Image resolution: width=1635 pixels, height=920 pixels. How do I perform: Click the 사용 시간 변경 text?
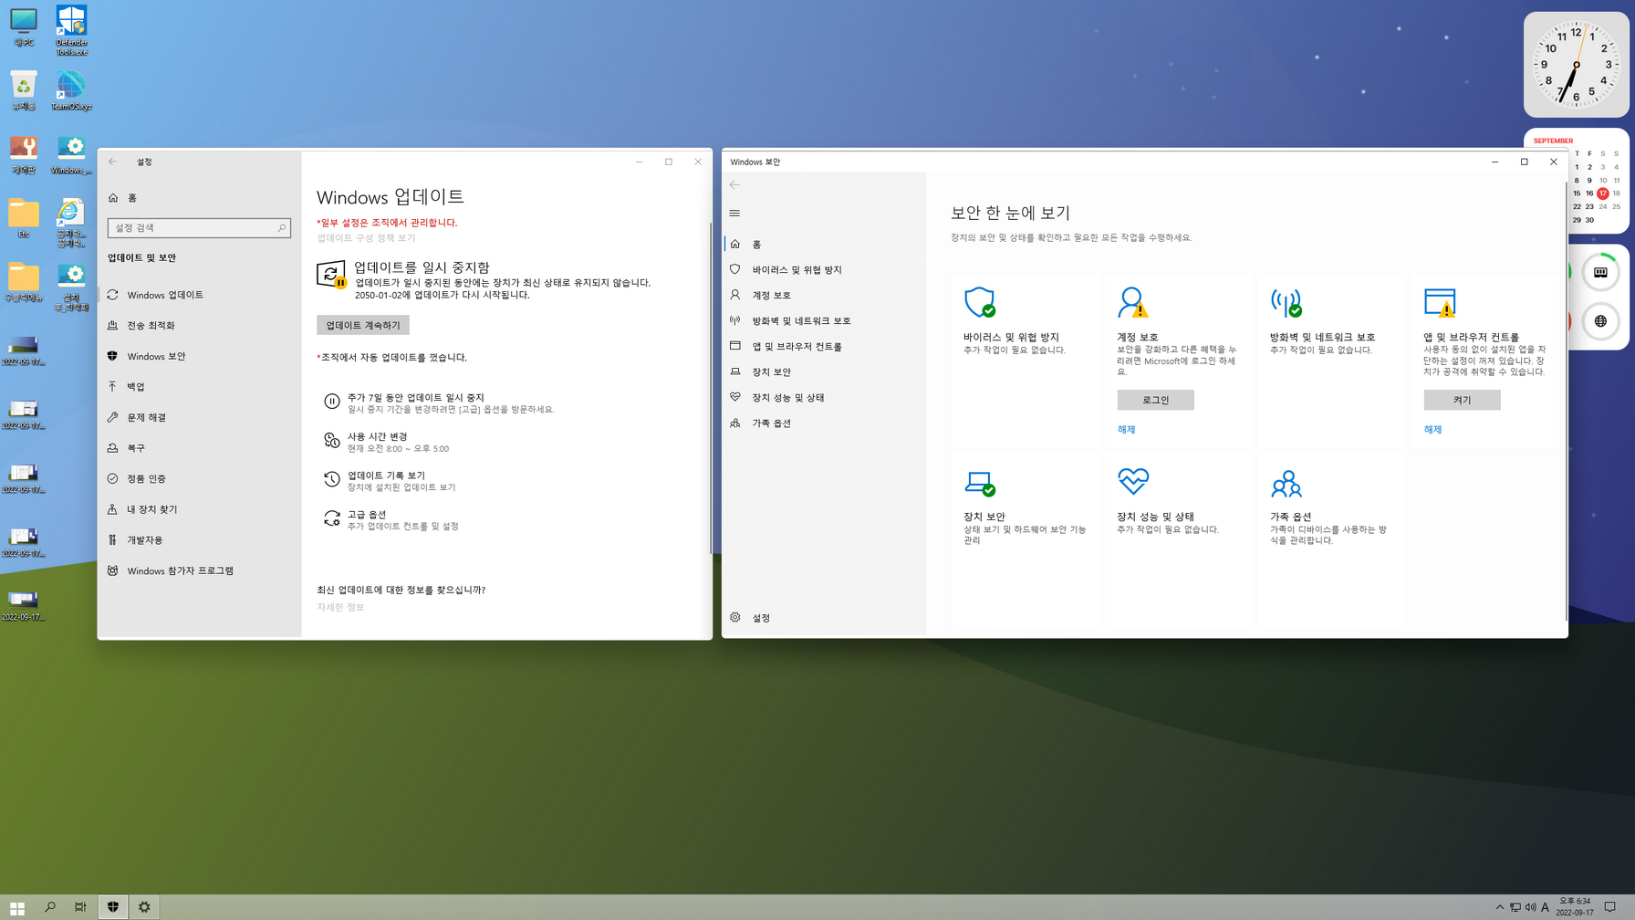coord(377,437)
